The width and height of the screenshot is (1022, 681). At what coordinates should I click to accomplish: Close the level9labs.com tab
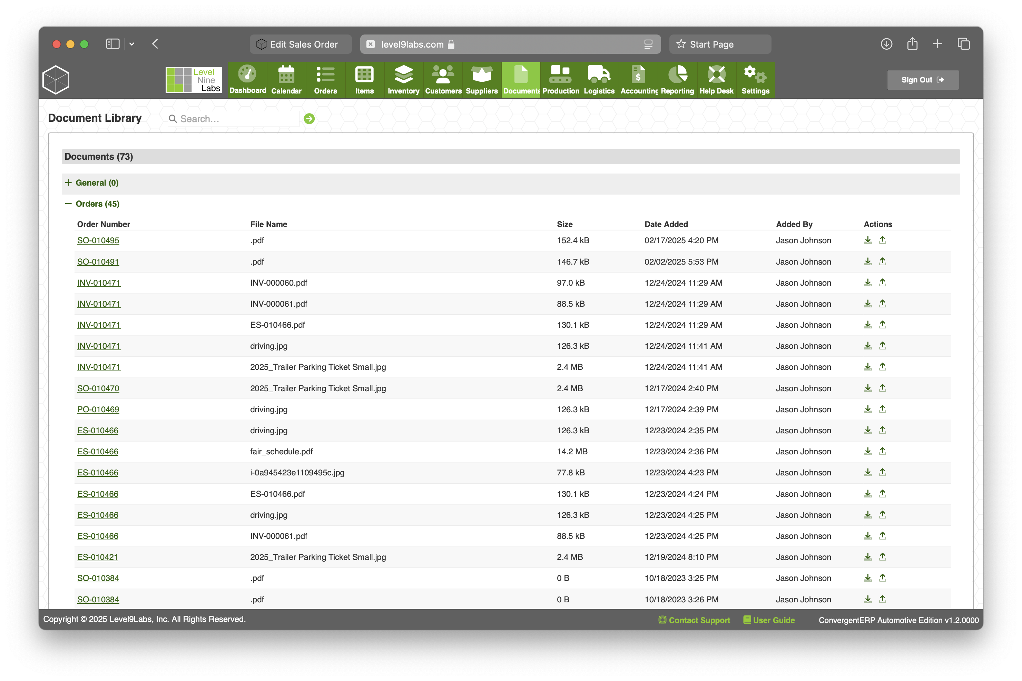[371, 44]
